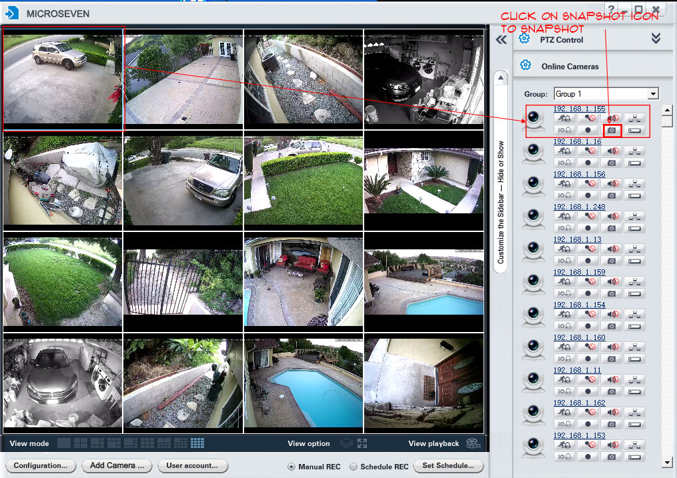Viewport: 677px width, 478px height.
Task: Open the 192.168.1.162 camera link
Action: pyautogui.click(x=580, y=403)
